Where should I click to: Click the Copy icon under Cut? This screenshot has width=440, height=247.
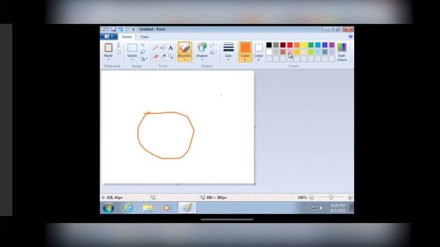coord(119,52)
